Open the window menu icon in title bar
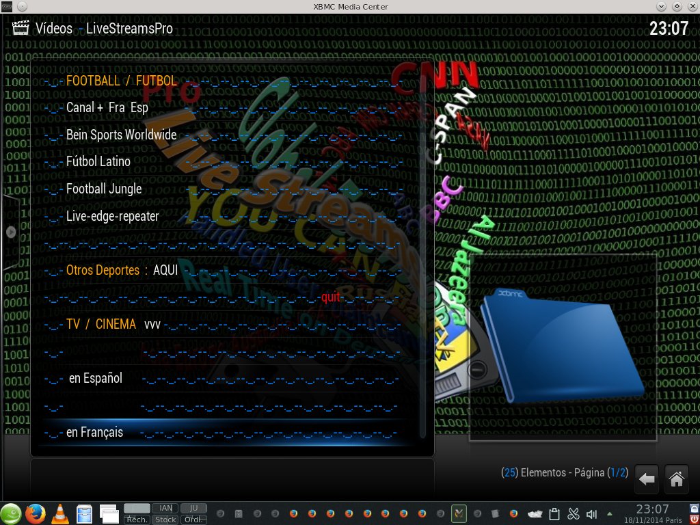The height and width of the screenshot is (525, 700). coord(6,6)
